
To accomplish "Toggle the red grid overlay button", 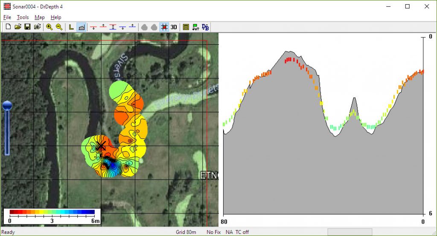I will pos(164,27).
